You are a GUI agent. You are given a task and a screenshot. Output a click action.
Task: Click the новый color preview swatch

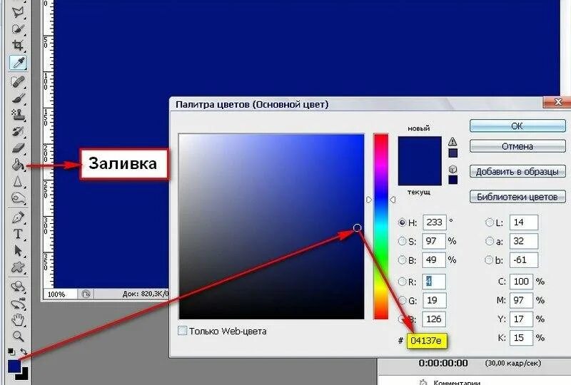coord(420,149)
